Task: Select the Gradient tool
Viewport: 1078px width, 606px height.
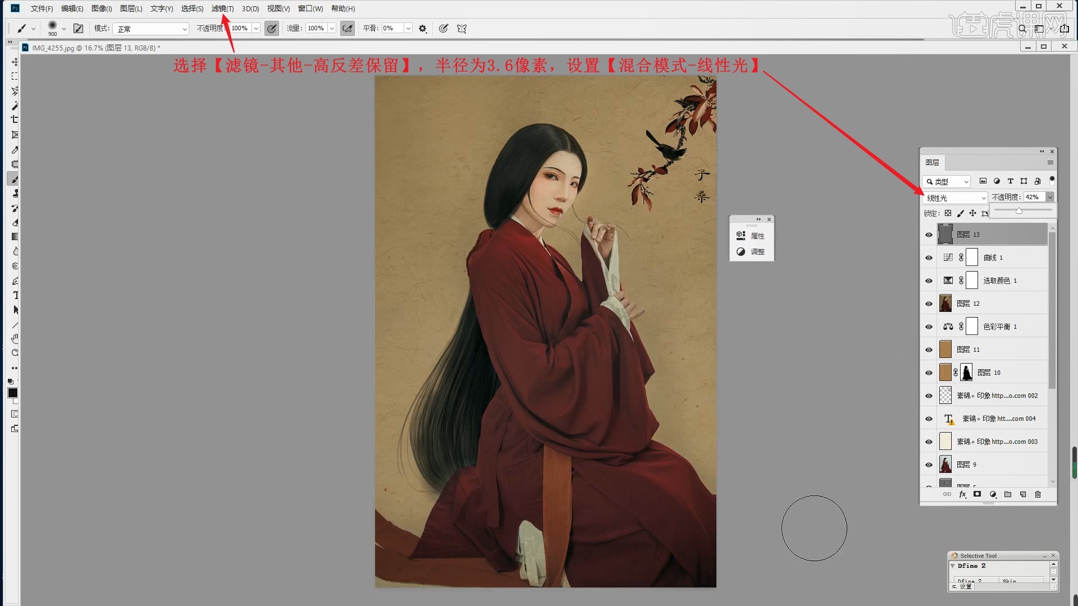Action: click(x=15, y=237)
